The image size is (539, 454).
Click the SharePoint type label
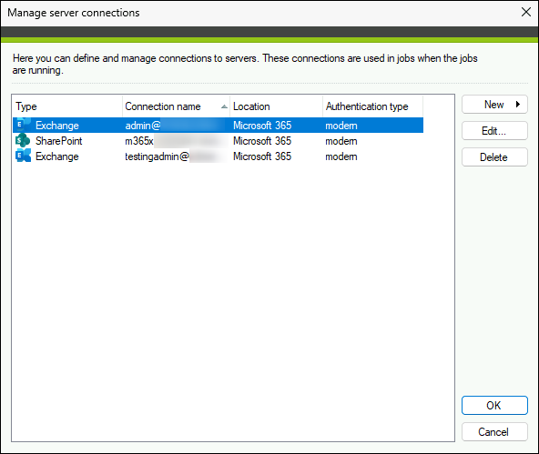click(x=59, y=141)
